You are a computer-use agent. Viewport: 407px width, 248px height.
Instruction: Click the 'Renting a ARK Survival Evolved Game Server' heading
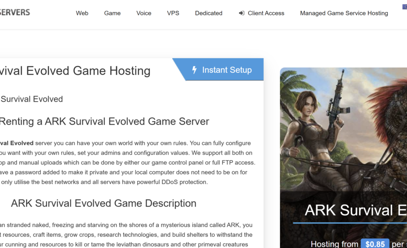pos(104,121)
